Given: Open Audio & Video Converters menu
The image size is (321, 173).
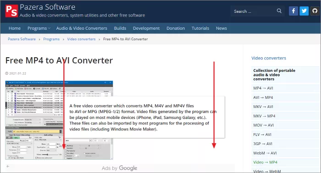Looking at the screenshot, I should click(x=82, y=28).
